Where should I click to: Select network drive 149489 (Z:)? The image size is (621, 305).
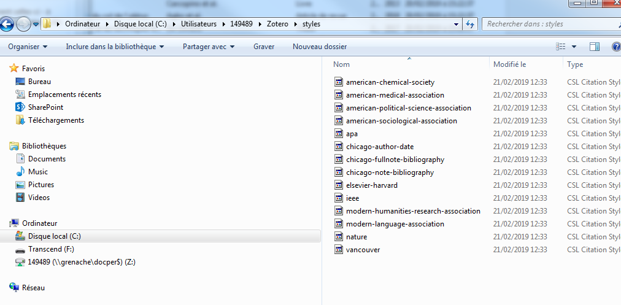82,262
